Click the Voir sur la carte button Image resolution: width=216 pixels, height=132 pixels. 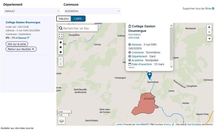tap(17, 44)
